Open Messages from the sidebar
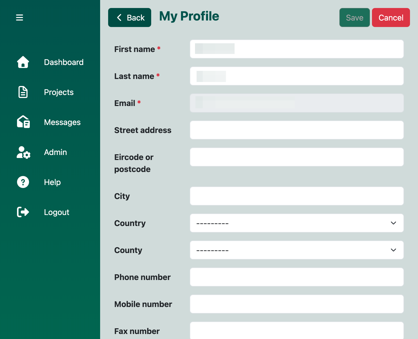Viewport: 418px width, 339px height. pos(62,122)
